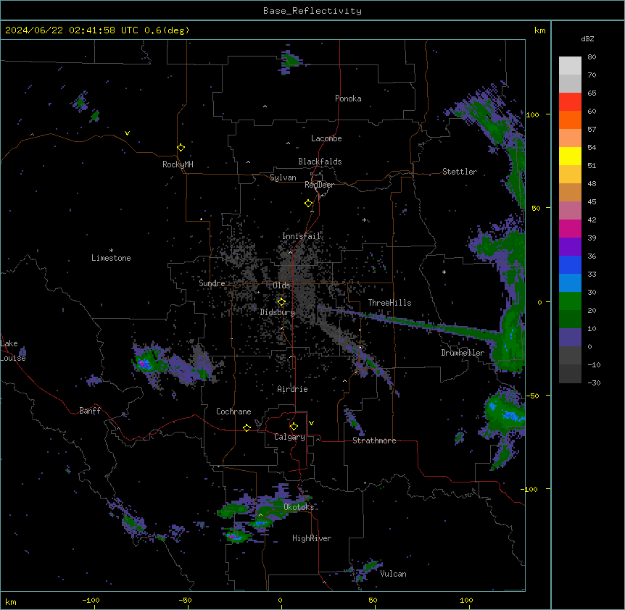Image resolution: width=625 pixels, height=610 pixels.
Task: Click the Innisfail city label
Action: 302,236
